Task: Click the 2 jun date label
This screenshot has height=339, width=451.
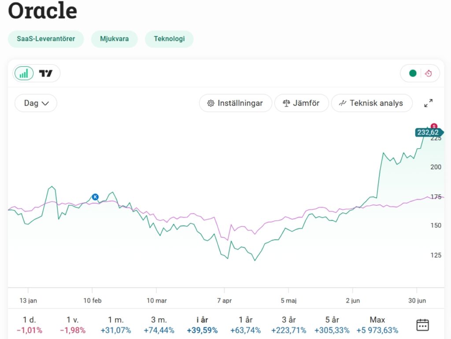Action: pyautogui.click(x=353, y=301)
